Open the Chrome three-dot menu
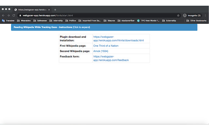 click(205, 16)
